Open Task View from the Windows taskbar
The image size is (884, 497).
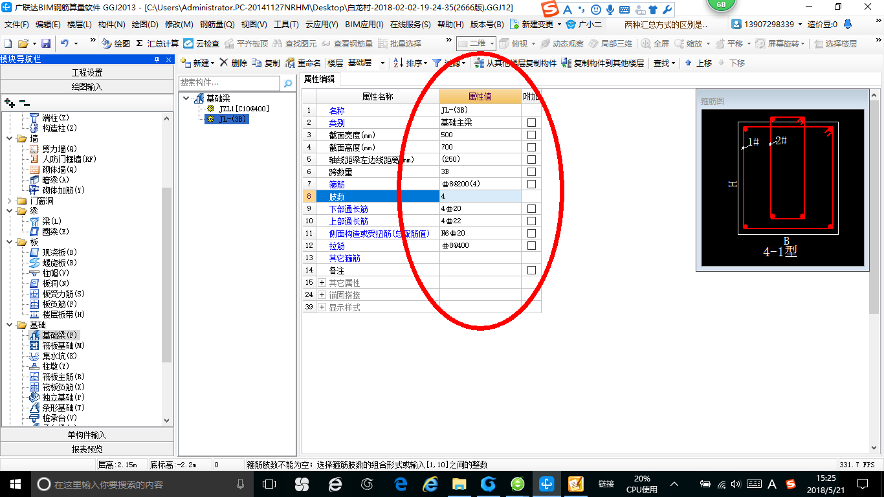coord(270,484)
